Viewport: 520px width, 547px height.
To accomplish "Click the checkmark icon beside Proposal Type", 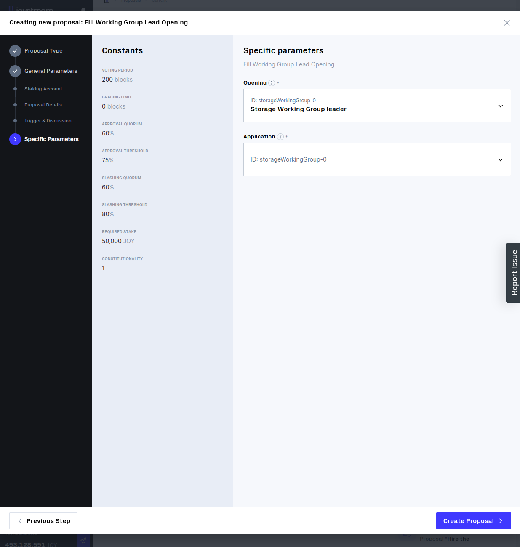I will [x=15, y=50].
